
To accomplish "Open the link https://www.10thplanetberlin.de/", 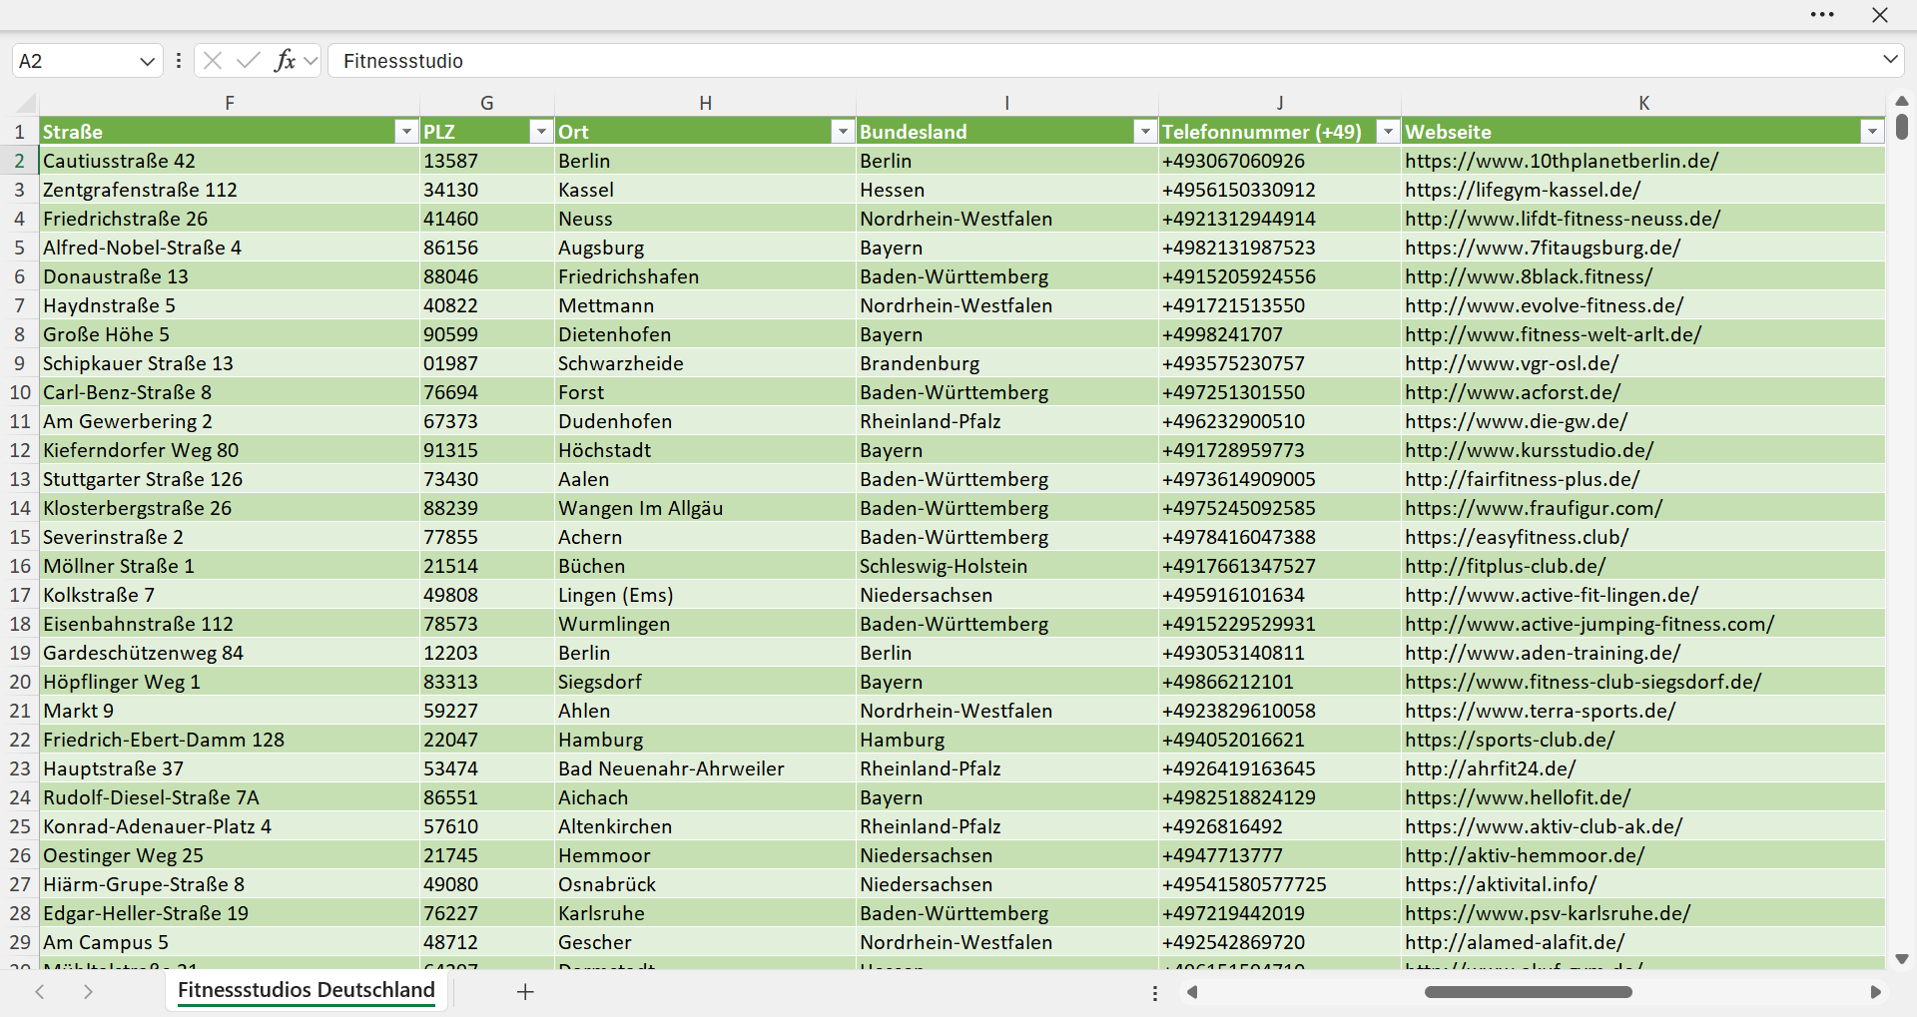I will [x=1562, y=161].
